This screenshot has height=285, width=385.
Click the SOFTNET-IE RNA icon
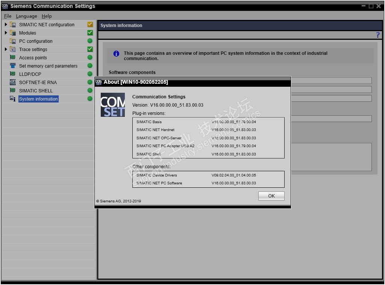[12, 82]
